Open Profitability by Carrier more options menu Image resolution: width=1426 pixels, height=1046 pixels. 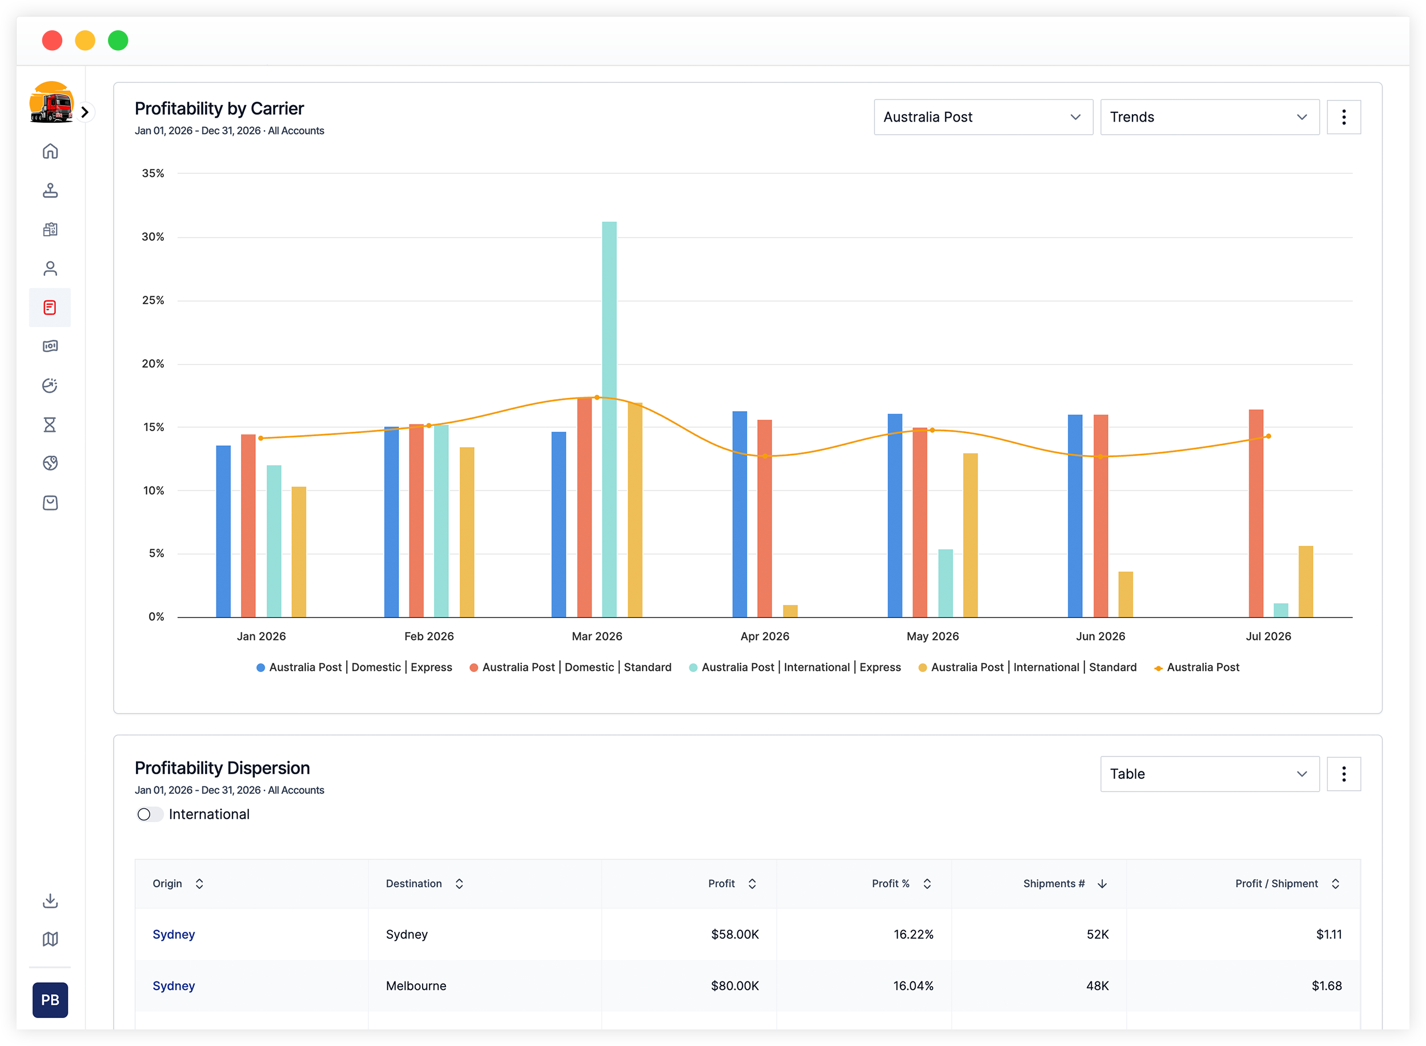pos(1344,117)
